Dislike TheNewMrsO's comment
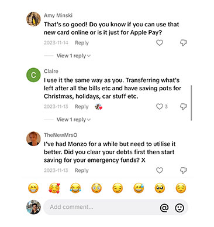The width and height of the screenshot is (214, 227). click(183, 170)
